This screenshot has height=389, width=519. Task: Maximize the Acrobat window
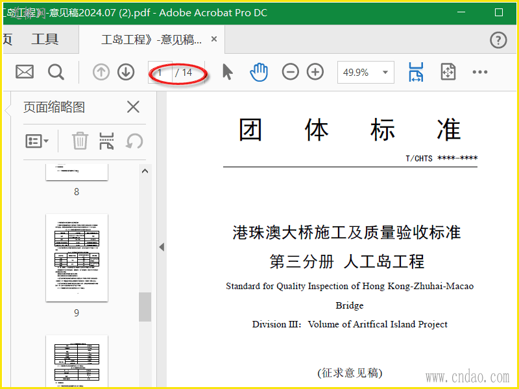[499, 12]
